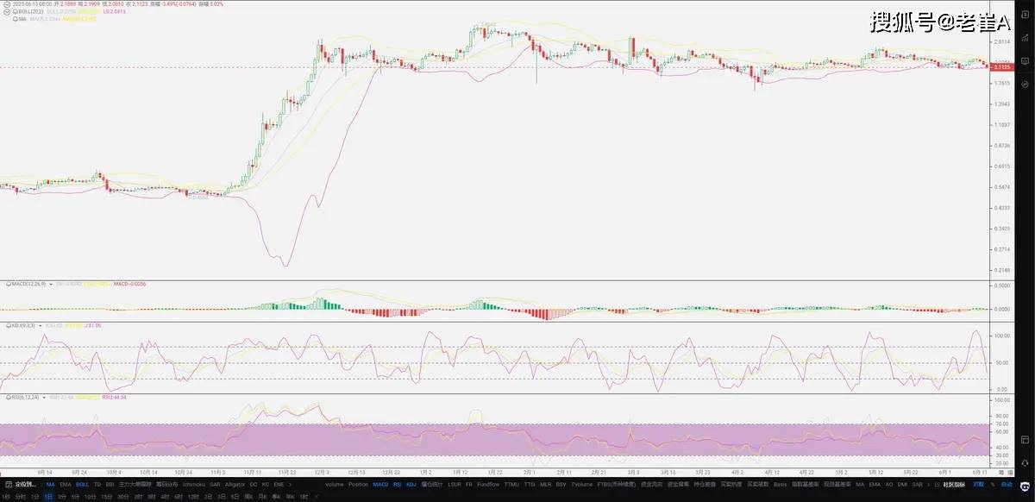This screenshot has height=502, width=1035.
Task: Toggle the EMA main-chart indicator
Action: (x=65, y=485)
